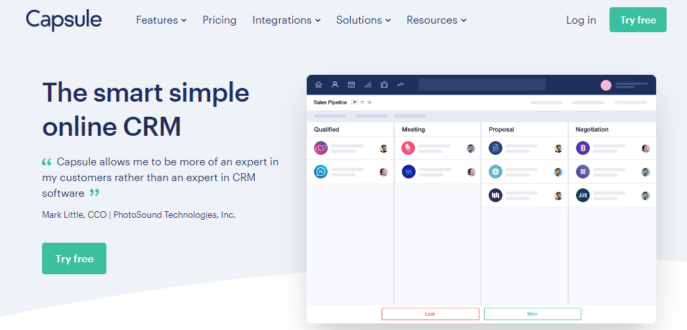Open the Jilt logo card in Negotiation
687x330 pixels.
point(583,196)
